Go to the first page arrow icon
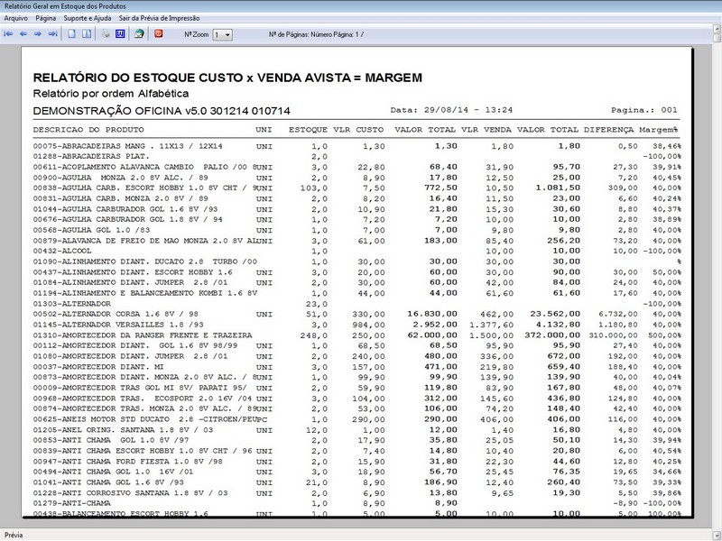Viewport: 722px width, 541px height. 9,33
